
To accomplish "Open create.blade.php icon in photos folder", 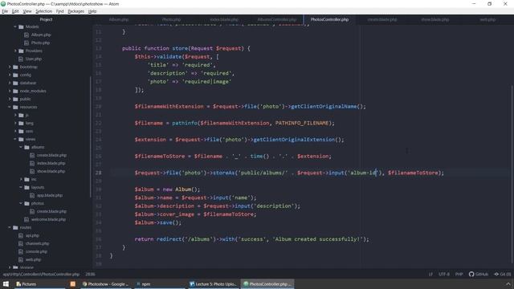I will [32, 211].
